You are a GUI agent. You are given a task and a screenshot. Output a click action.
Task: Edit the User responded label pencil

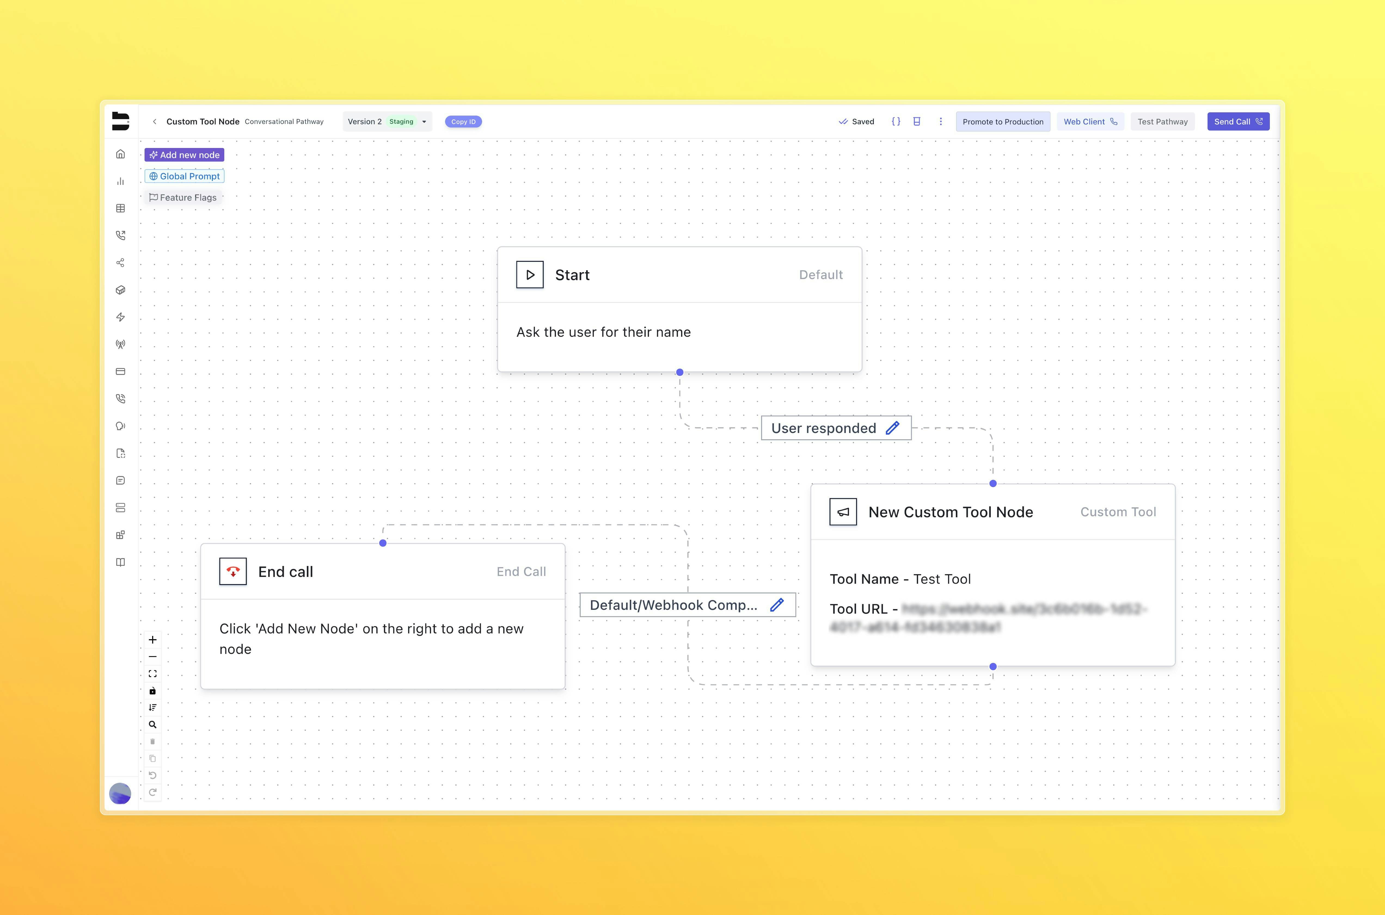pyautogui.click(x=892, y=428)
